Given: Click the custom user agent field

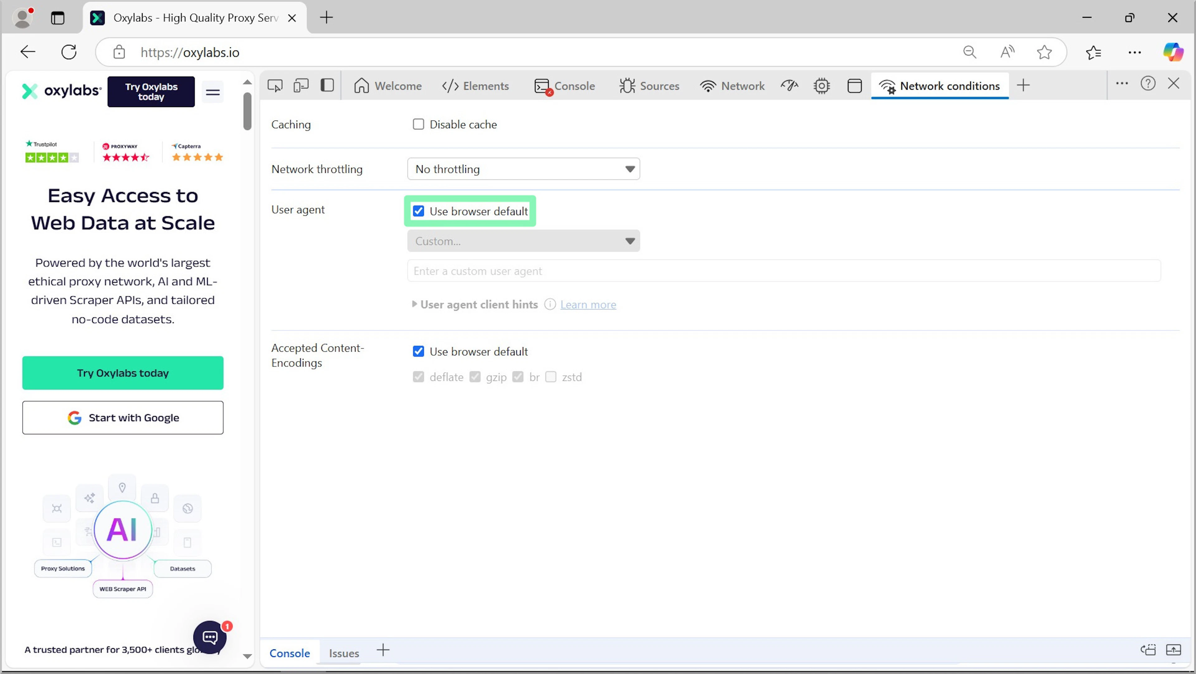Looking at the screenshot, I should tap(784, 271).
